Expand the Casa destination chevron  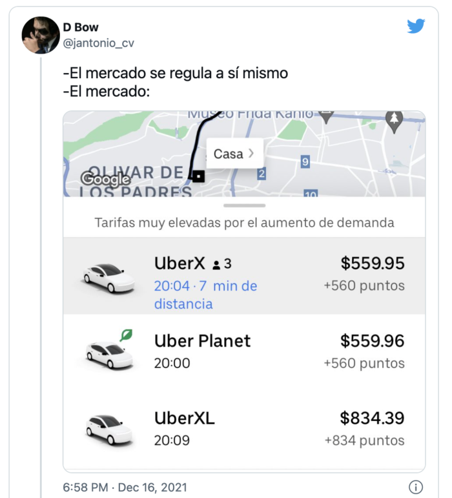tap(251, 154)
